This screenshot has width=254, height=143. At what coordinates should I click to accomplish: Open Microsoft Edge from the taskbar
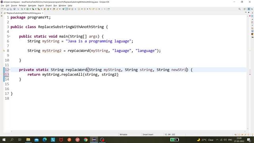click(x=45, y=139)
